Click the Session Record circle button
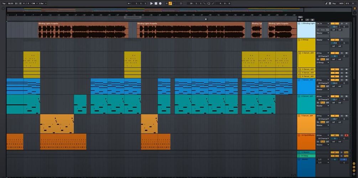This screenshot has width=358, height=178. tap(181, 4)
